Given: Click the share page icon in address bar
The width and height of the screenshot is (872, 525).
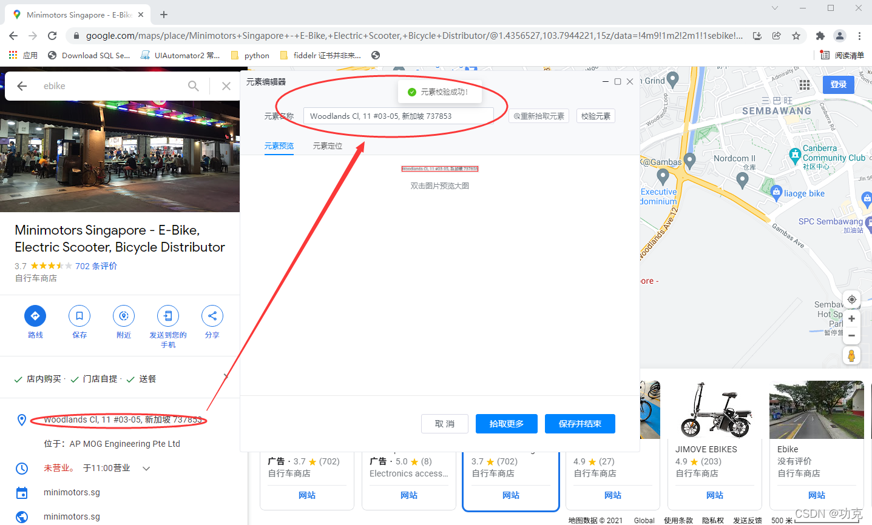Looking at the screenshot, I should tap(777, 36).
